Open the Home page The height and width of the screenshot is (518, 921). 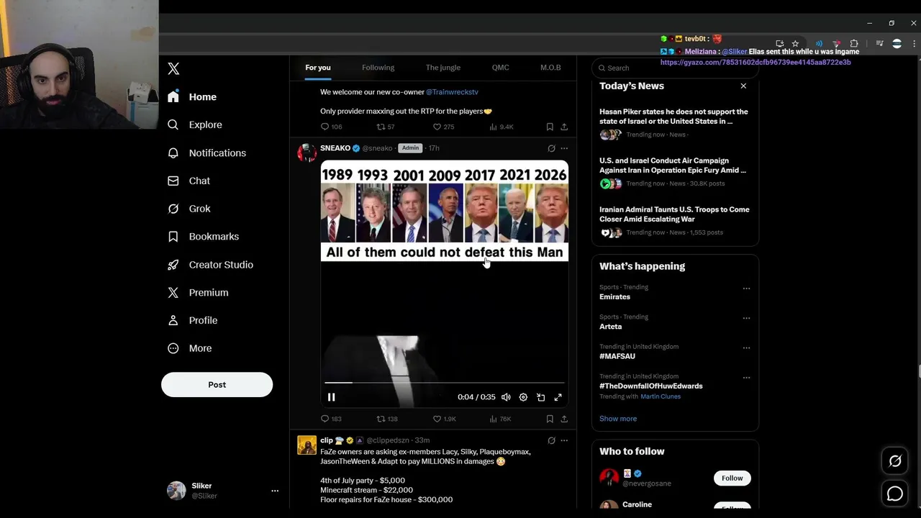click(192, 96)
